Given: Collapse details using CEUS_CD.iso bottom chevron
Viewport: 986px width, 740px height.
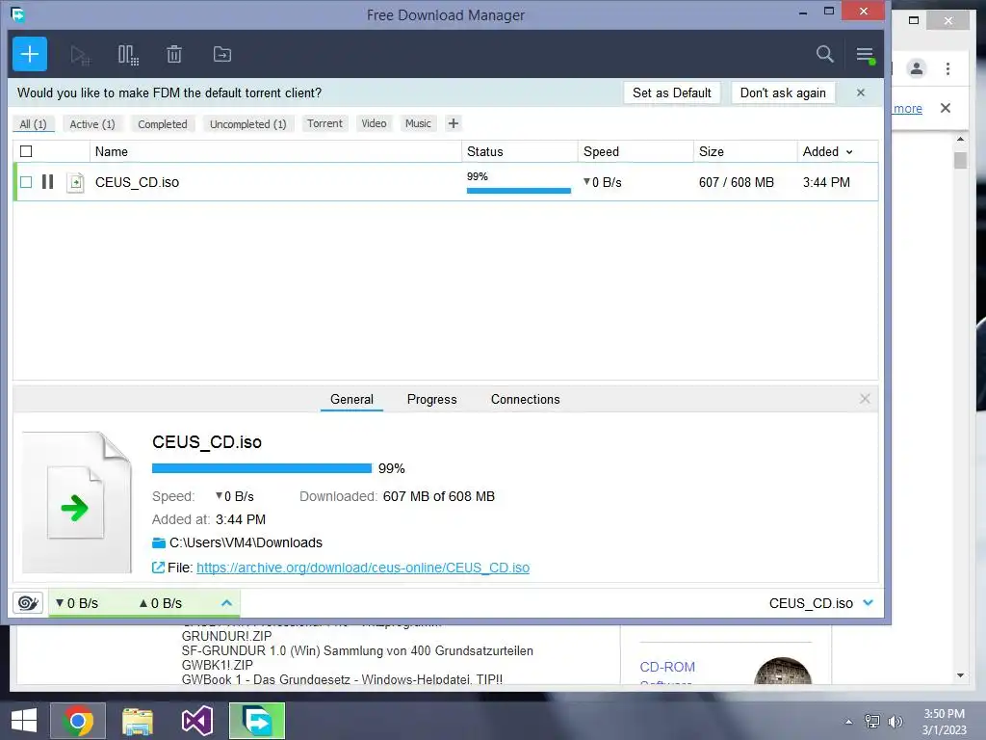Looking at the screenshot, I should point(869,603).
